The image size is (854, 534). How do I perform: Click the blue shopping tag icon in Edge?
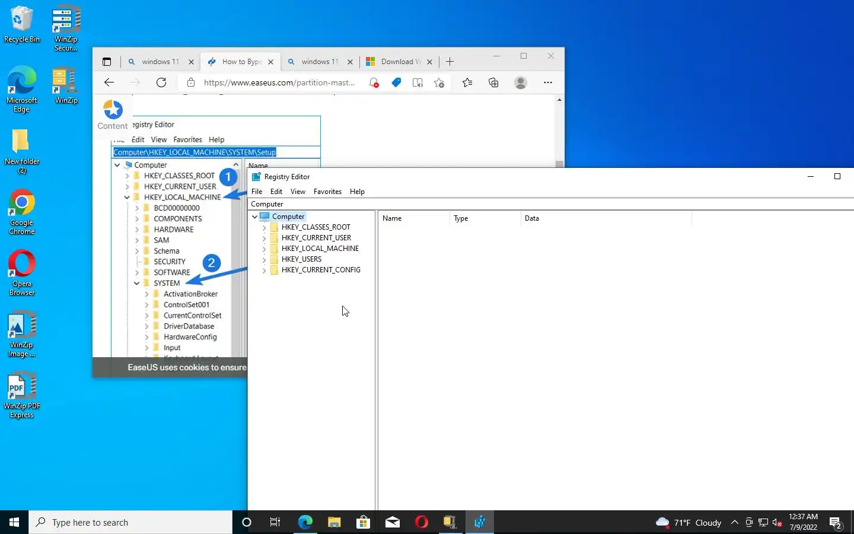(x=396, y=82)
